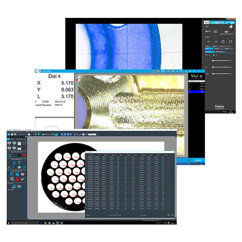Click the snapshot camera icon in ViCapture
The height and width of the screenshot is (242, 242).
[x=215, y=32]
